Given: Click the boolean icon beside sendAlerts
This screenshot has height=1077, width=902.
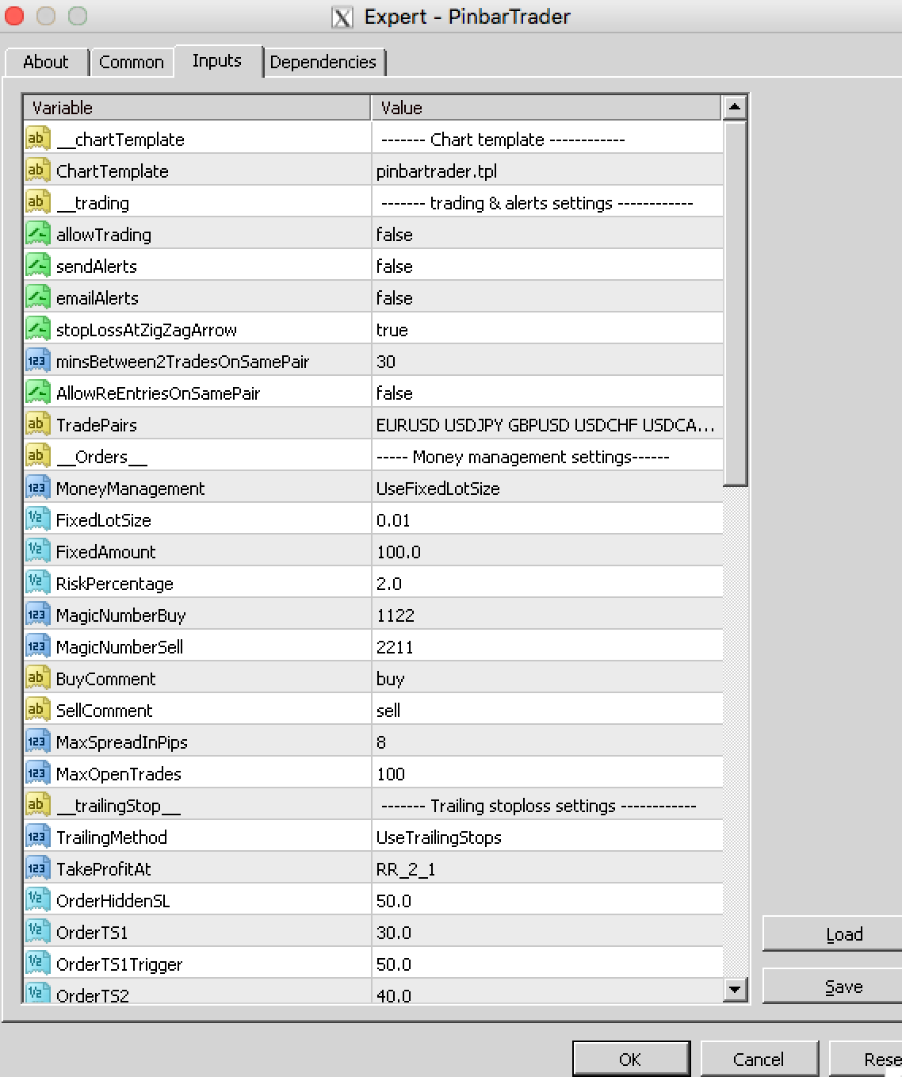Looking at the screenshot, I should [x=38, y=266].
